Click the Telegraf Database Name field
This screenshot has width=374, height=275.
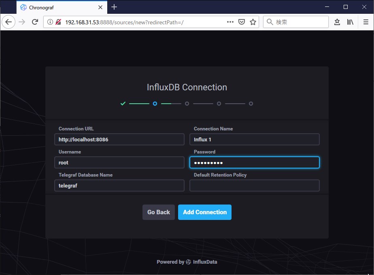click(x=119, y=185)
